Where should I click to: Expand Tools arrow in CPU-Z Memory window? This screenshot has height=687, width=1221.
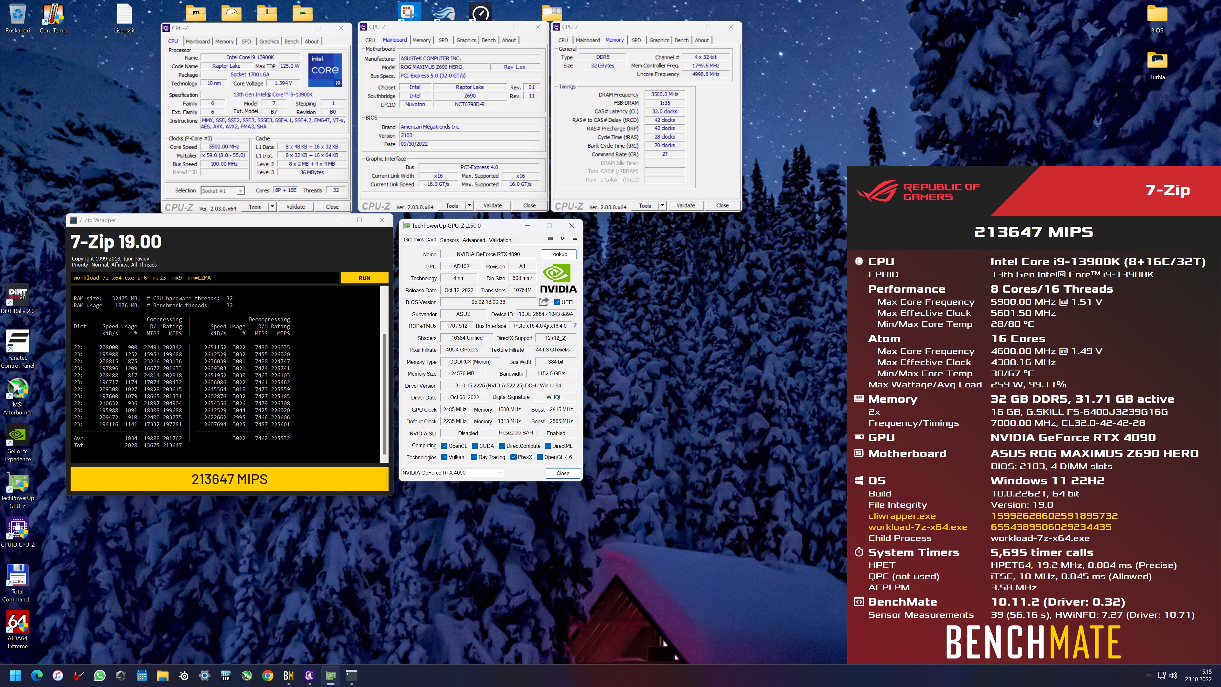662,205
